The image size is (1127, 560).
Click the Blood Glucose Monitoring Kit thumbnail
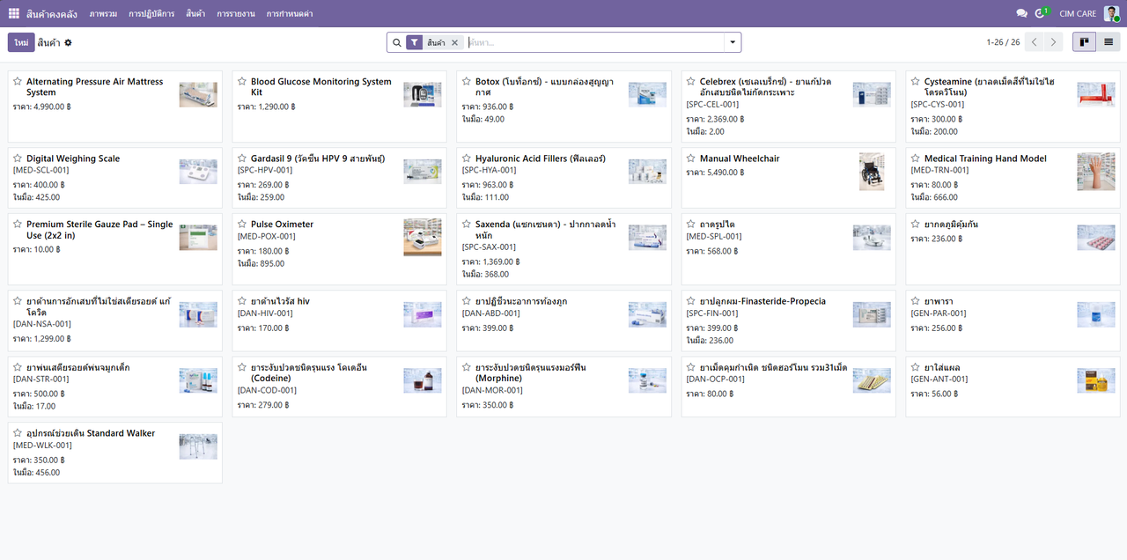point(423,94)
